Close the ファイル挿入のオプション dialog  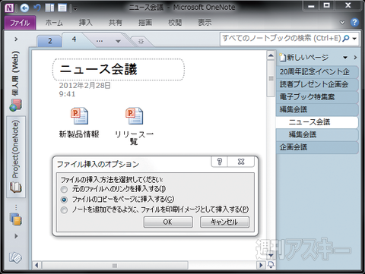pyautogui.click(x=241, y=162)
